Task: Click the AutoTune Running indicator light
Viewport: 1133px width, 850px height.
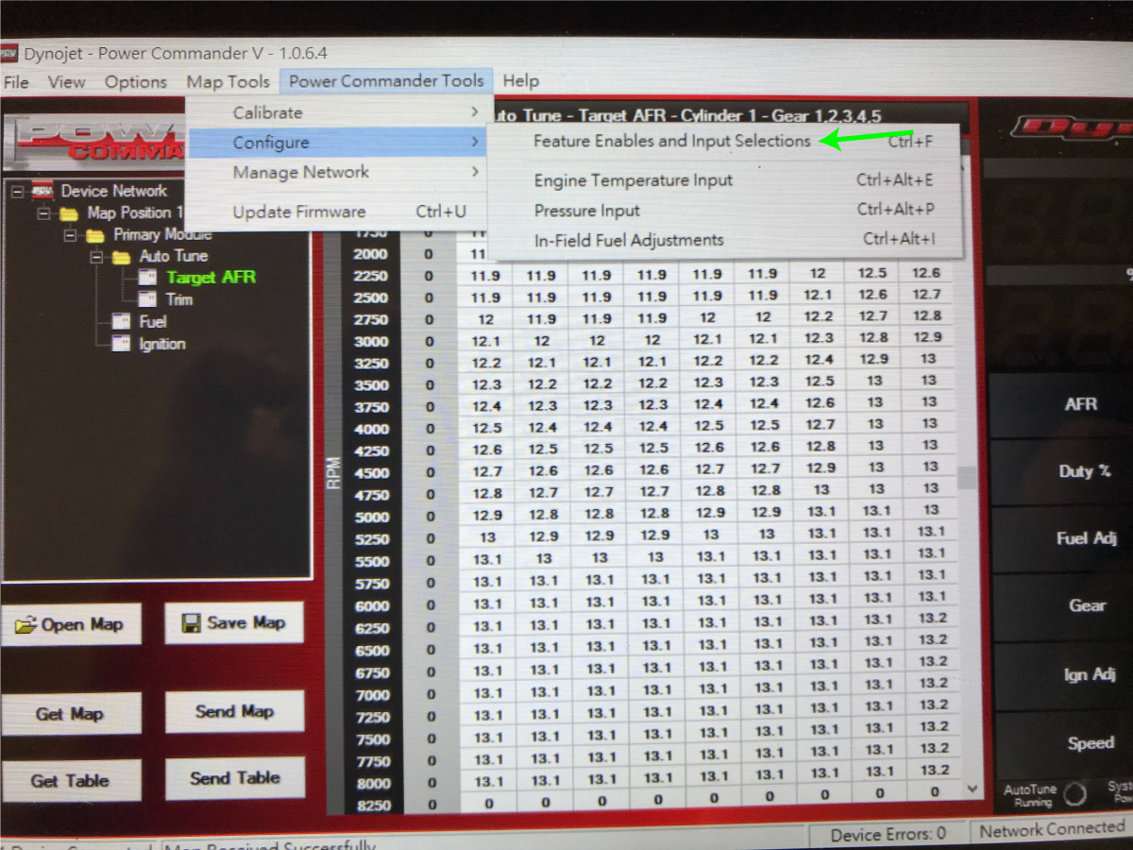Action: (1074, 794)
